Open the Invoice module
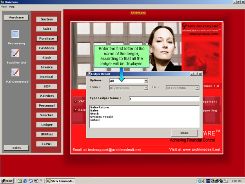245x184 pixels. [47, 67]
